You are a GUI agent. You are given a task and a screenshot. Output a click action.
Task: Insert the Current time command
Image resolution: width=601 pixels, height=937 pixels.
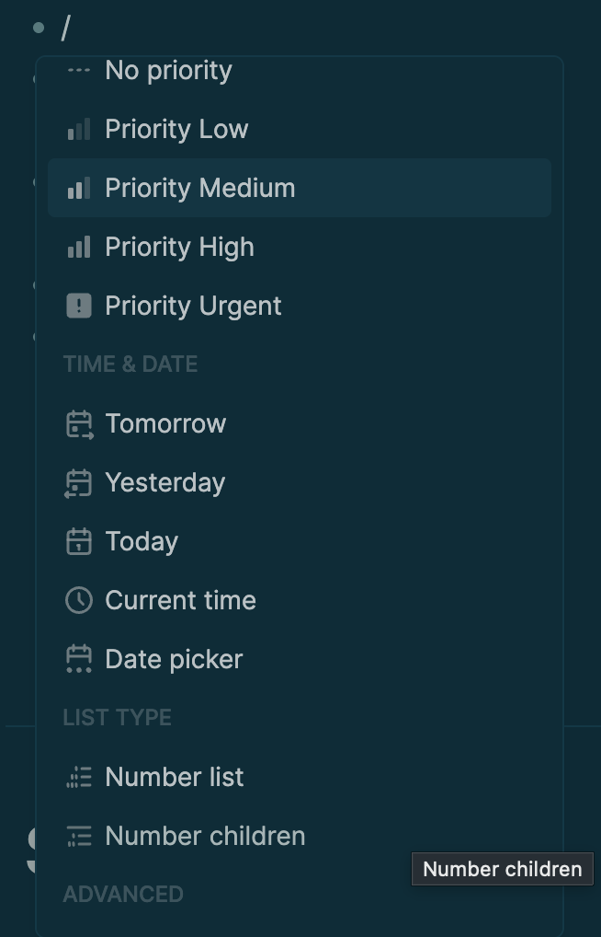(180, 600)
